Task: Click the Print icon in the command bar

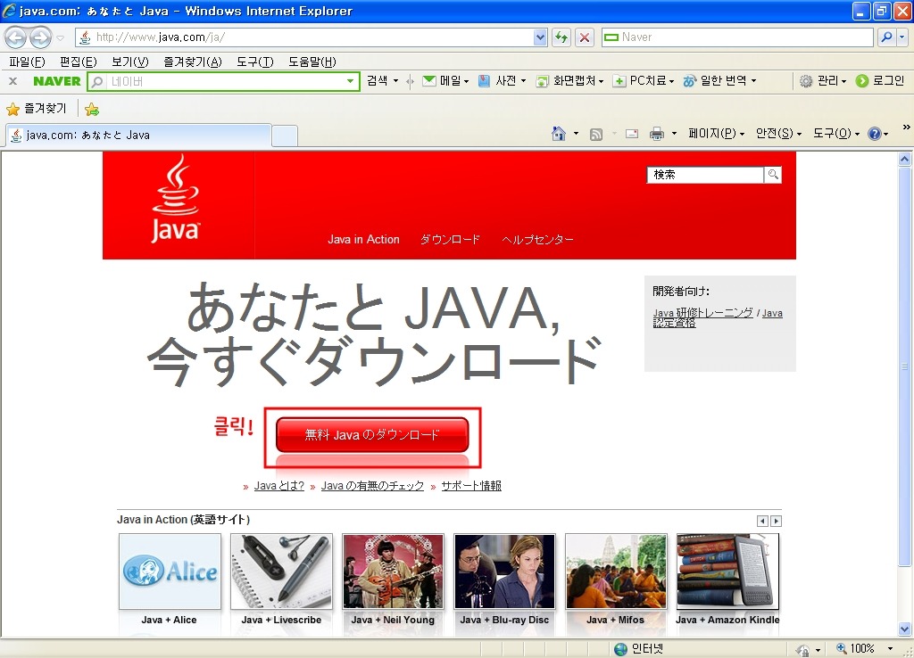Action: [x=656, y=134]
